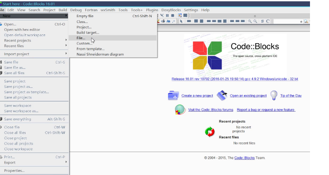The height and width of the screenshot is (175, 329).
Task: Click the Open an existing project icon
Action: (222, 96)
